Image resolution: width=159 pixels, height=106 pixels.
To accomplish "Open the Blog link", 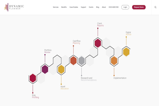I will 98,7.
